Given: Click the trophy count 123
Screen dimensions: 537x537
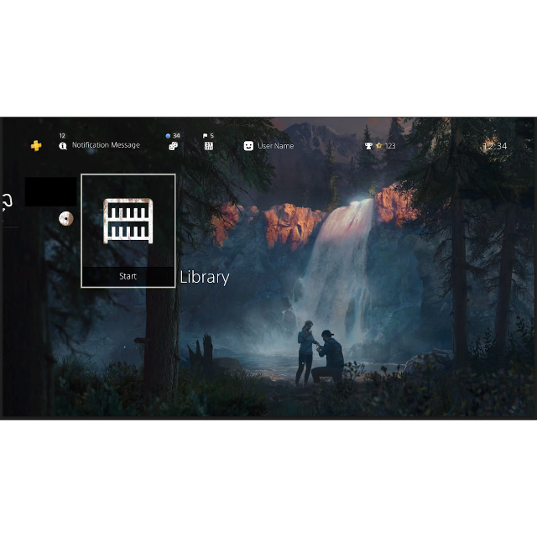Looking at the screenshot, I should click(390, 146).
